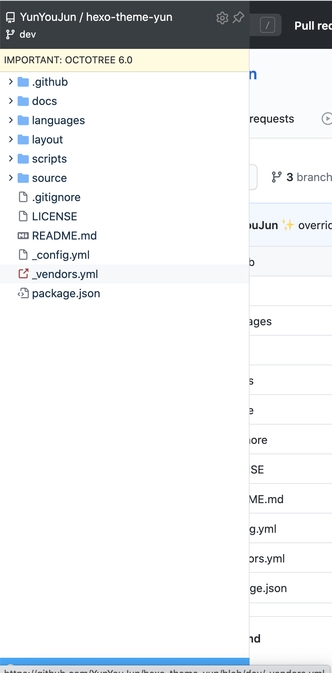
Task: Open _vendors.yml via its external-link icon
Action: tap(23, 274)
